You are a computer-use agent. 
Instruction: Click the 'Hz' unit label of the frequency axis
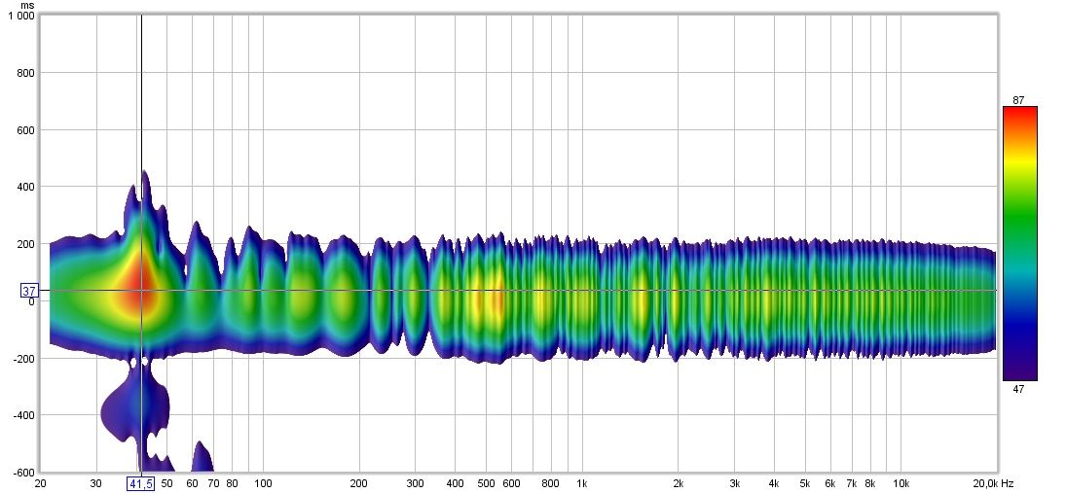[x=1008, y=483]
